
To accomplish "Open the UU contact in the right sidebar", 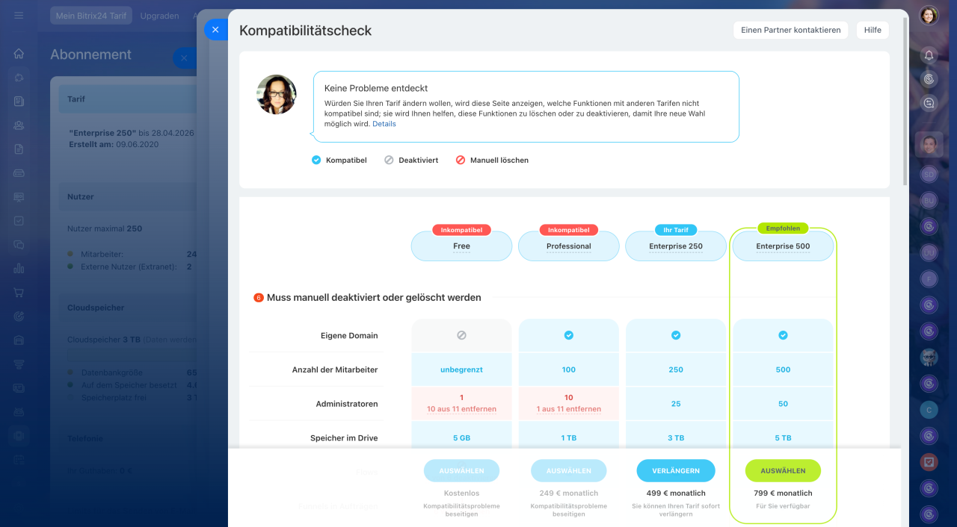I will click(929, 253).
